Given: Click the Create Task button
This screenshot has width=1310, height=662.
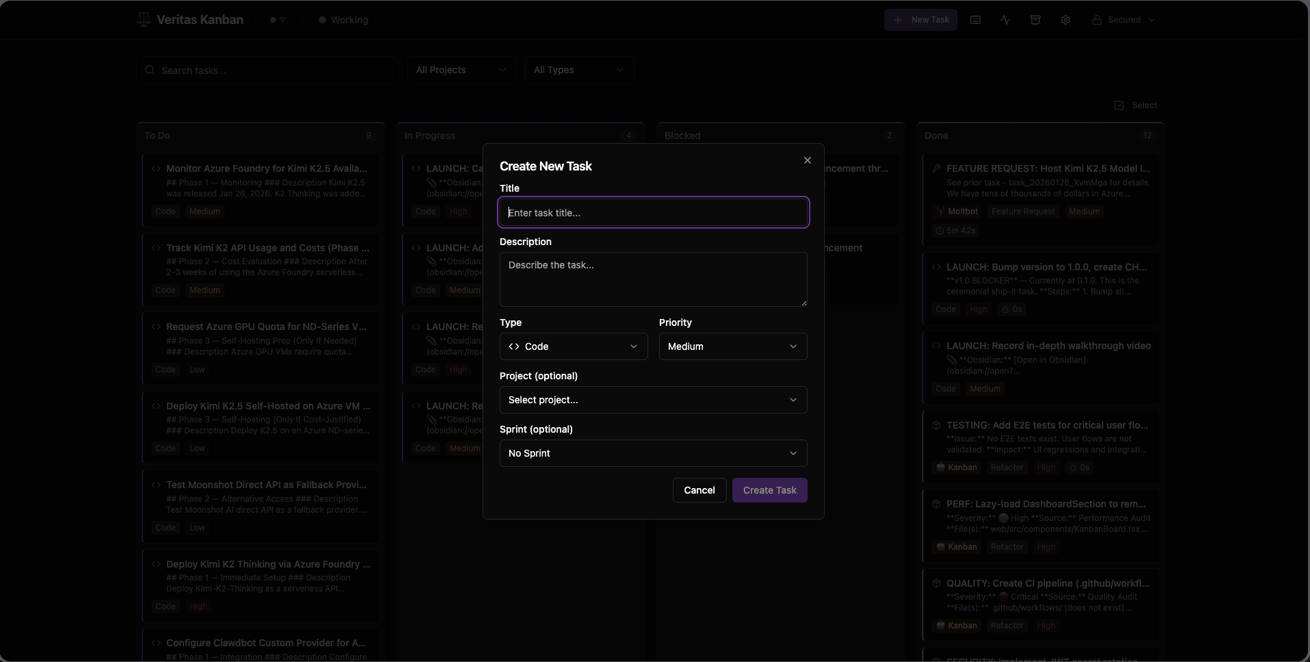Looking at the screenshot, I should pos(769,490).
